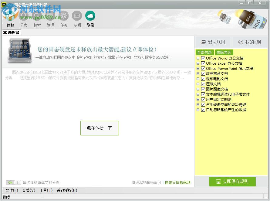Expand the Office Excel 办公文档 node
The height and width of the screenshot is (201, 270).
tap(198, 63)
